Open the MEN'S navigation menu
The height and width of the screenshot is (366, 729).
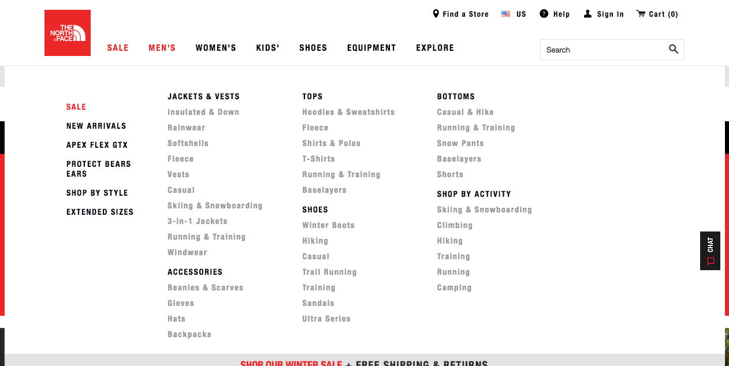(x=162, y=48)
